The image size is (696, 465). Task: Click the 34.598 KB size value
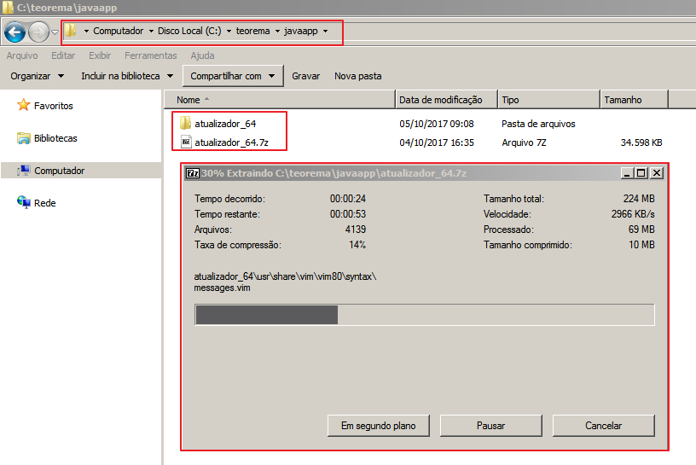[641, 142]
